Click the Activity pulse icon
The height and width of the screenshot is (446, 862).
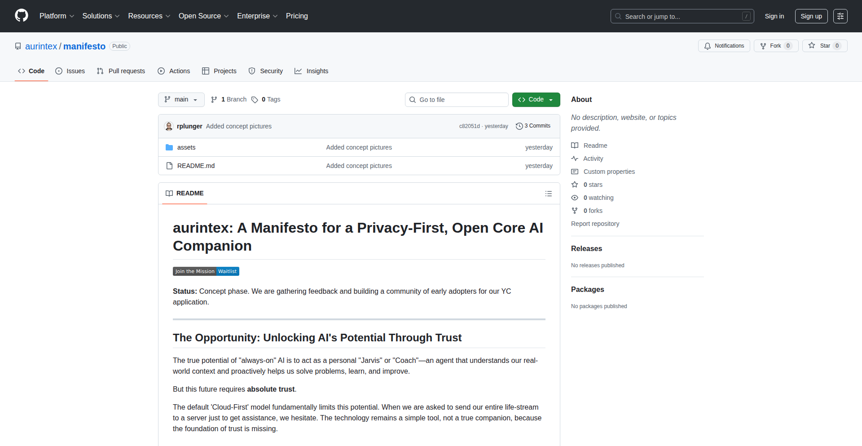click(x=575, y=159)
